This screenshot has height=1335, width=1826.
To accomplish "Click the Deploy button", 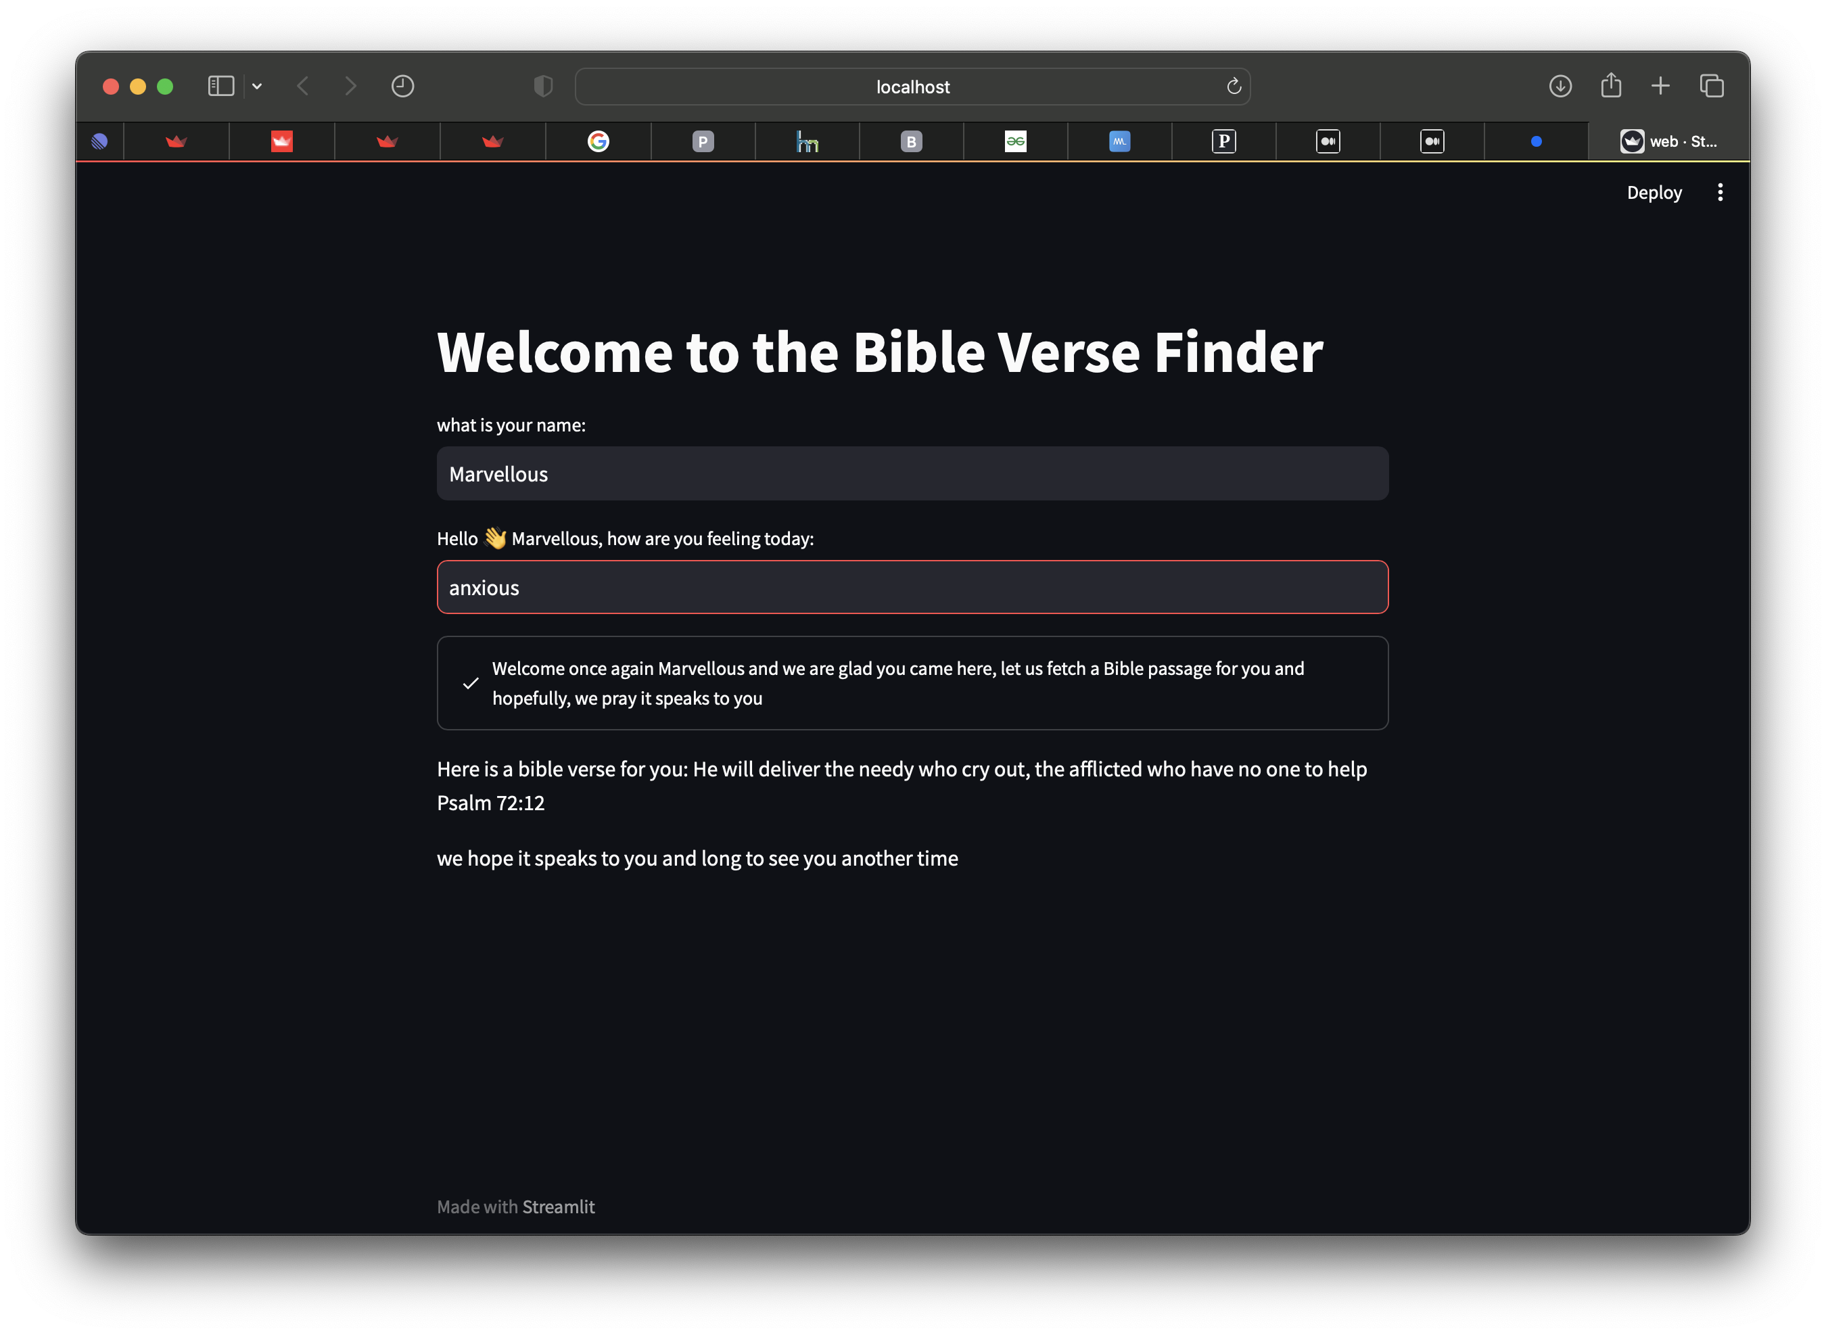I will point(1654,192).
